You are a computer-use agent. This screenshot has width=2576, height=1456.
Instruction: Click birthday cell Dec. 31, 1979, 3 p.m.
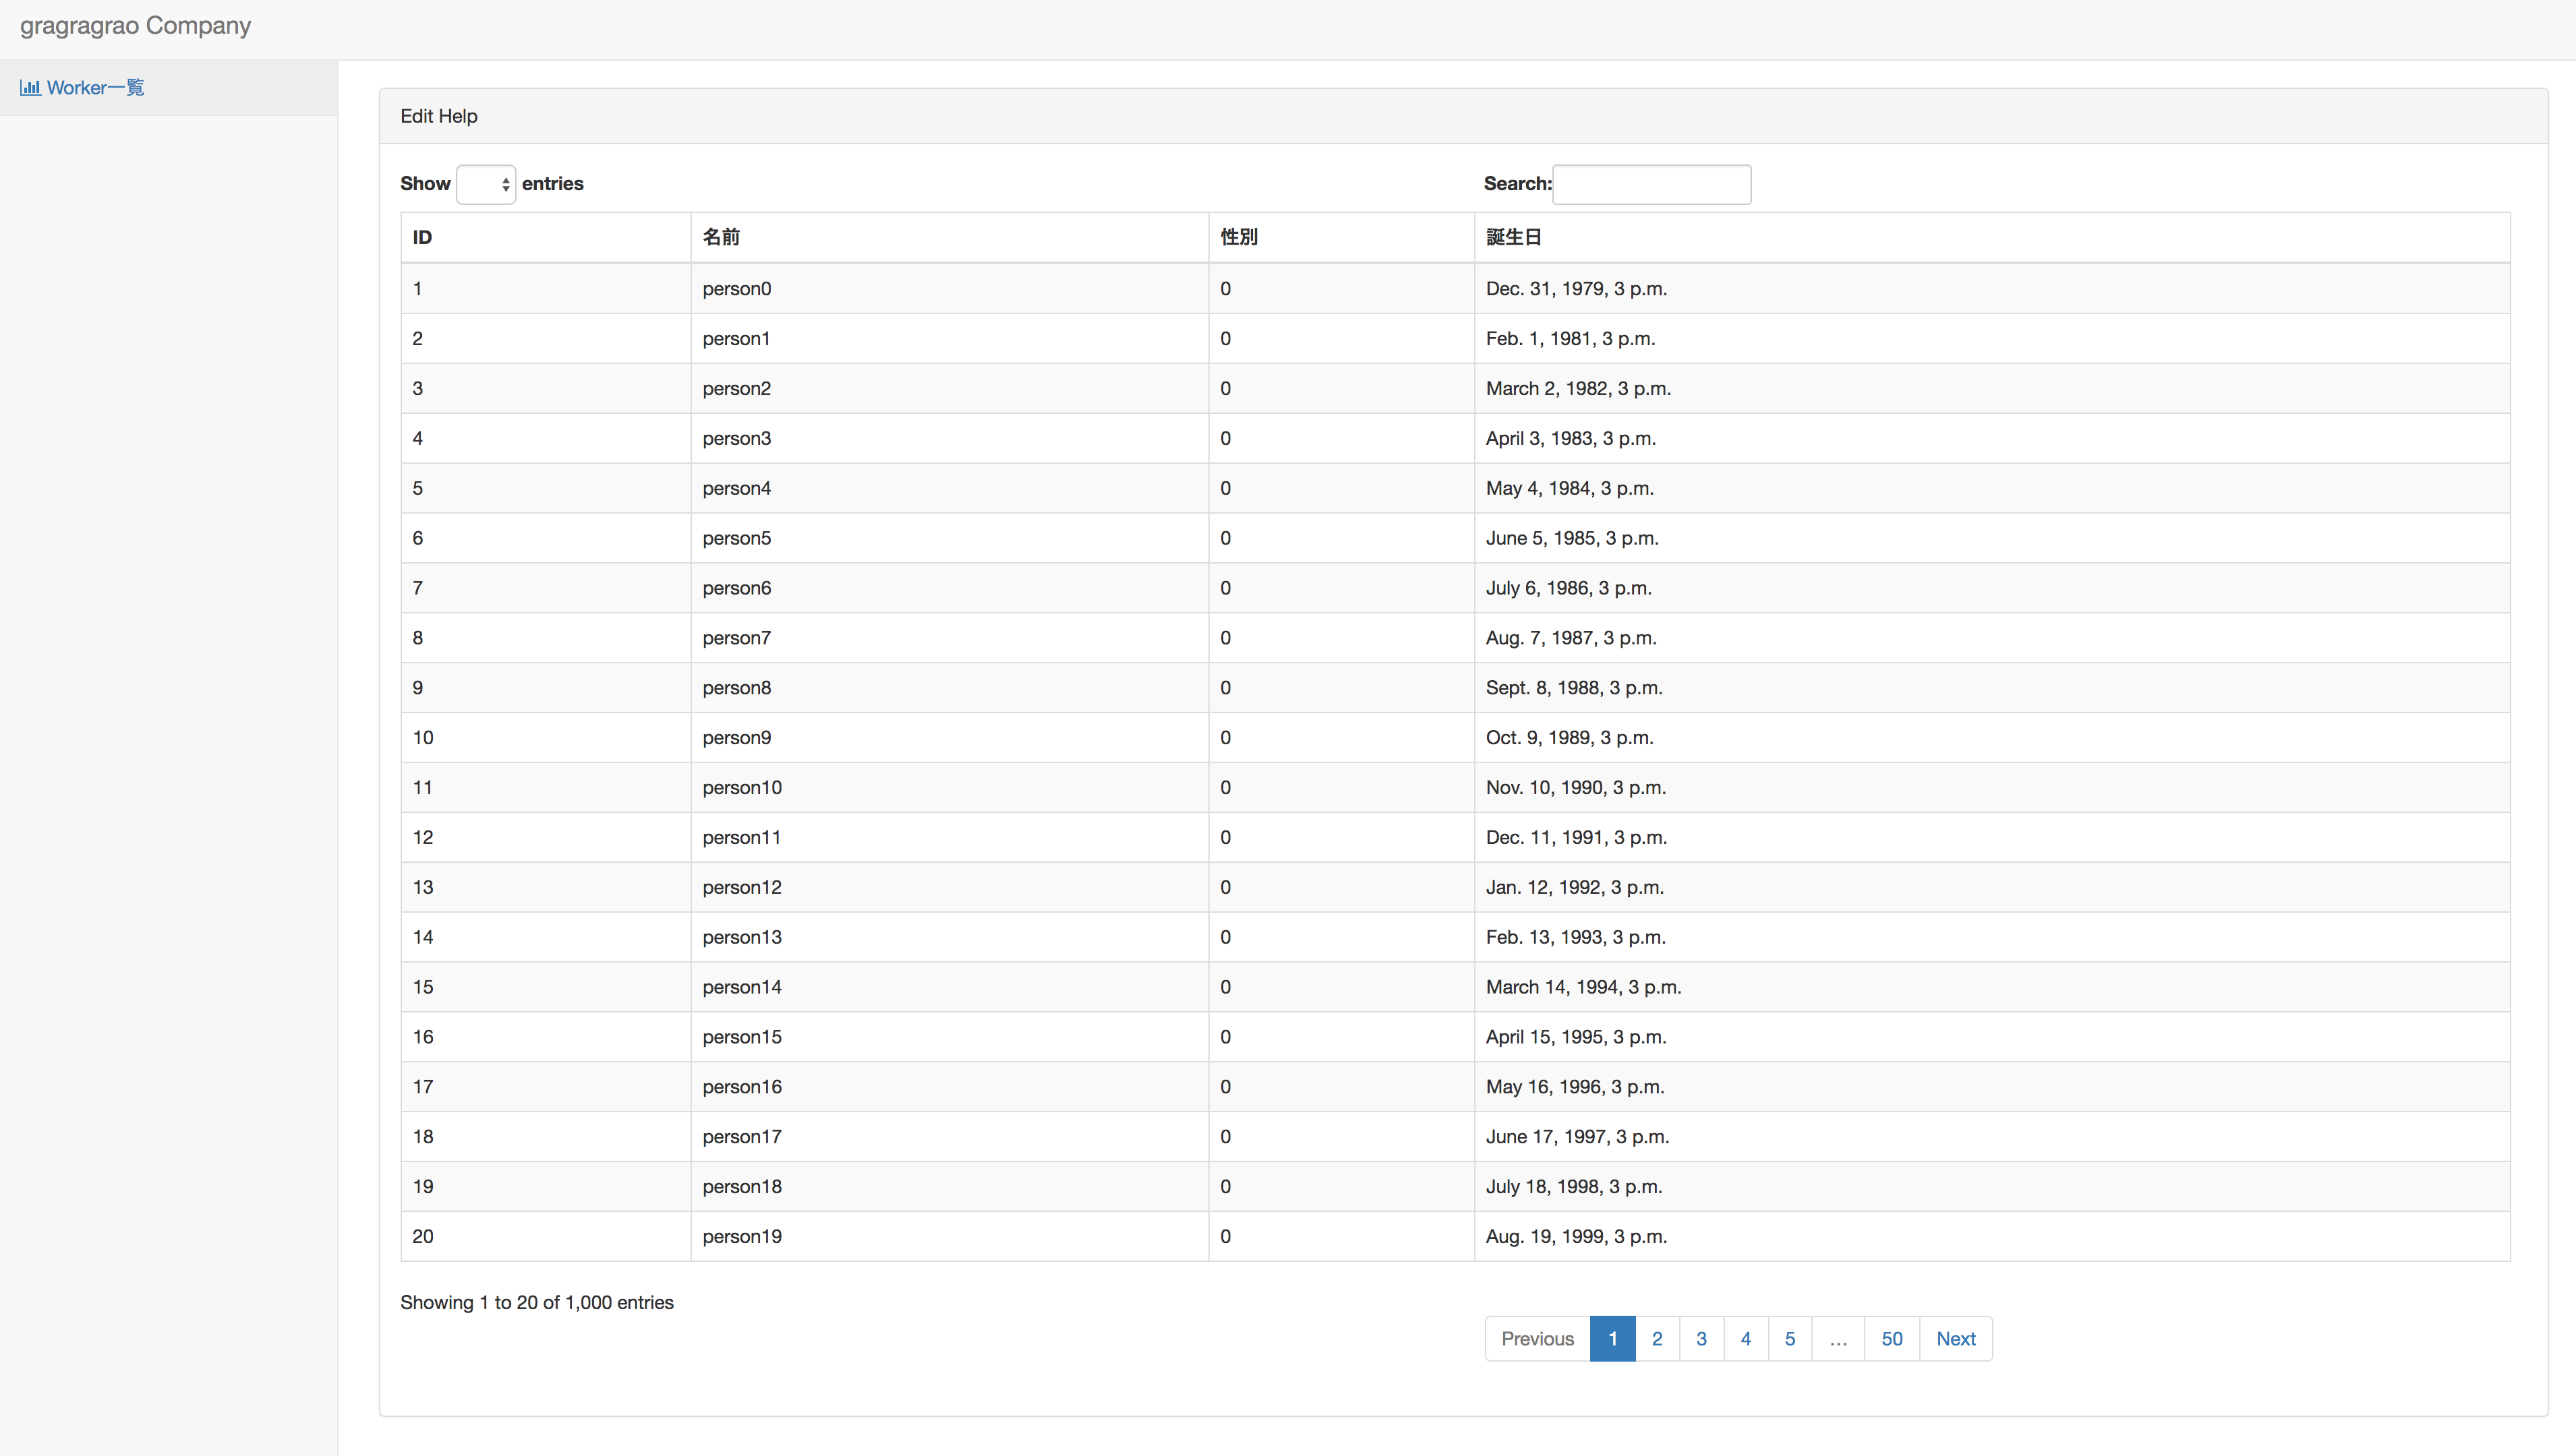[1993, 289]
